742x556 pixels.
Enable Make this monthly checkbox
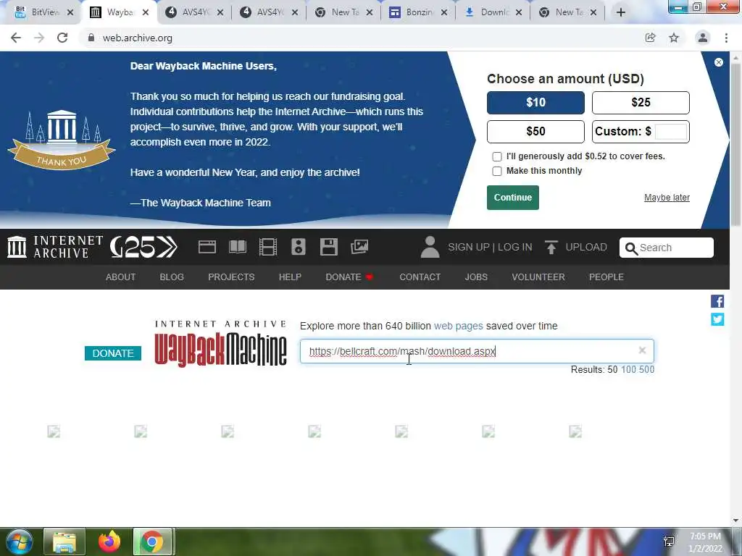click(x=497, y=171)
